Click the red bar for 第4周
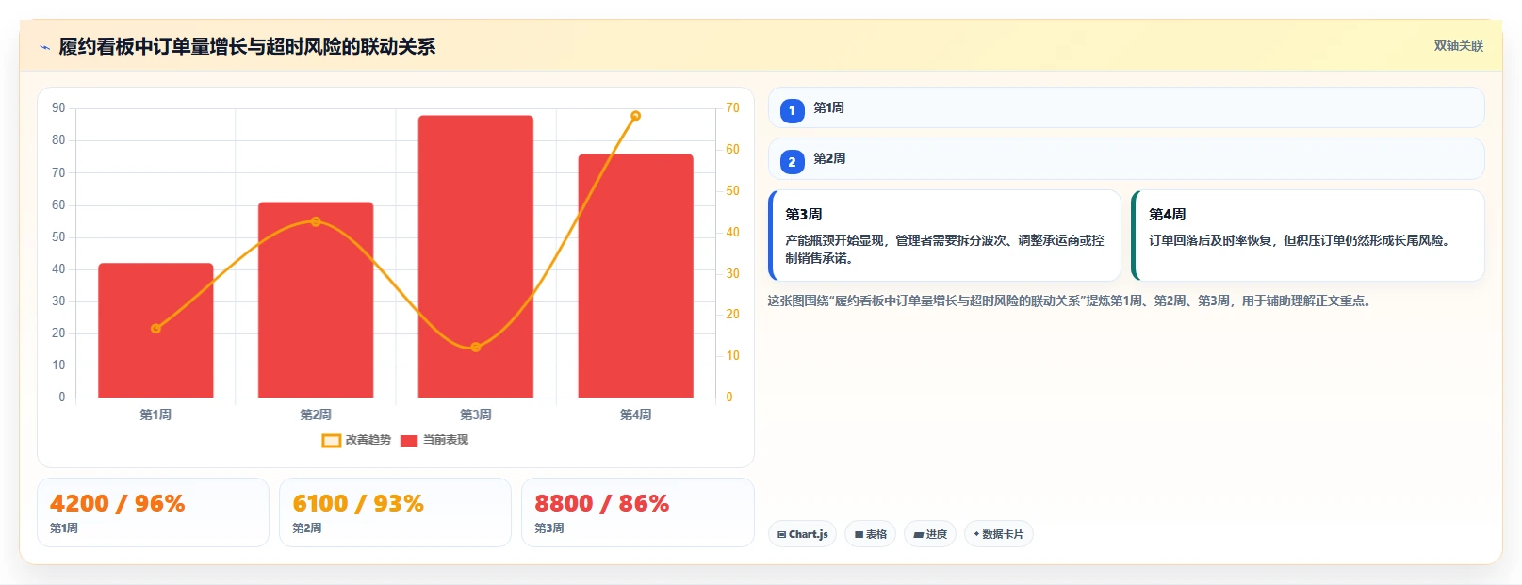Screen dimensions: 1522x585 [x=636, y=276]
